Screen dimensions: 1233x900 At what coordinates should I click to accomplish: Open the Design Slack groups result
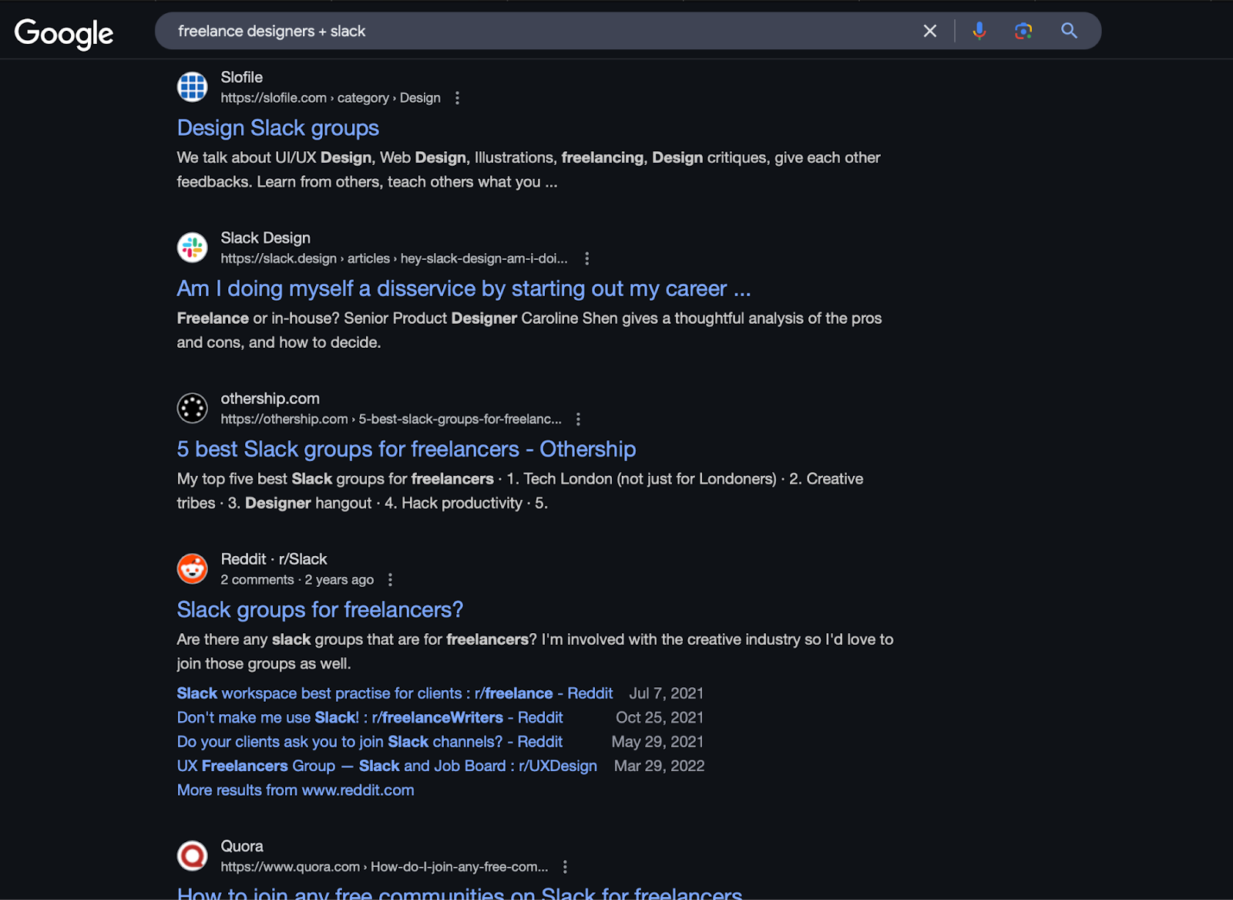click(x=278, y=128)
